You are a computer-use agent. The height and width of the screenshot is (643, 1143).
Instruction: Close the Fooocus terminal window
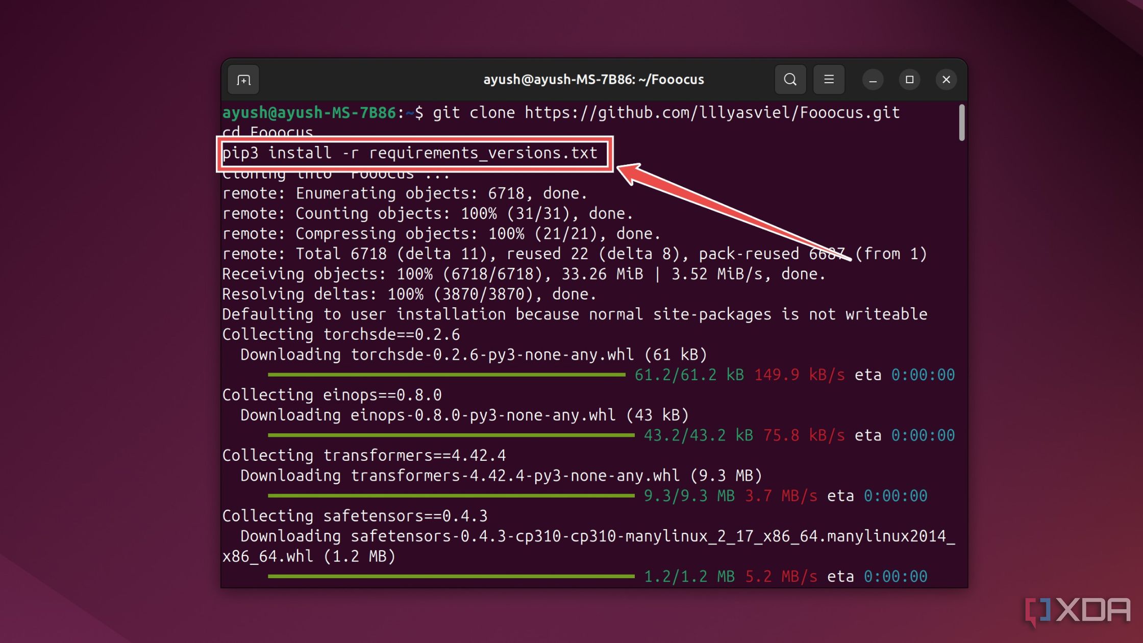(x=946, y=80)
